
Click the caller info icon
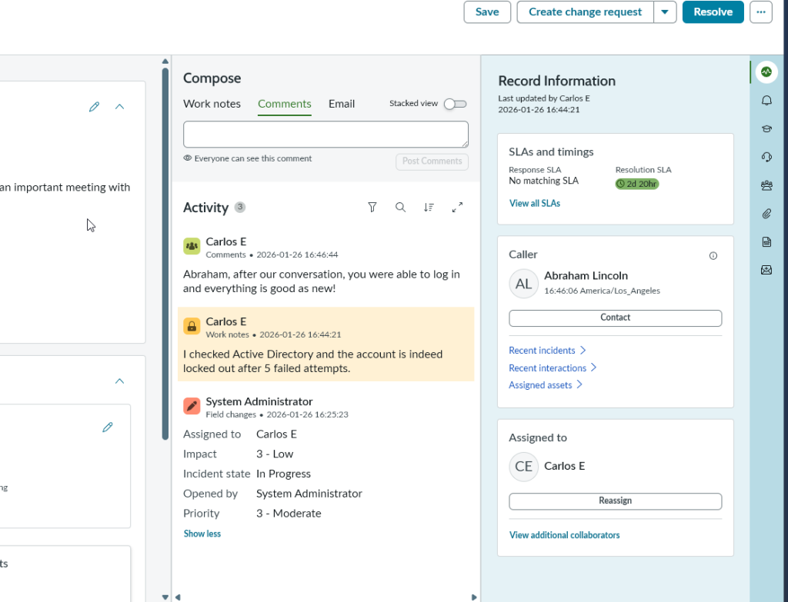(x=713, y=255)
